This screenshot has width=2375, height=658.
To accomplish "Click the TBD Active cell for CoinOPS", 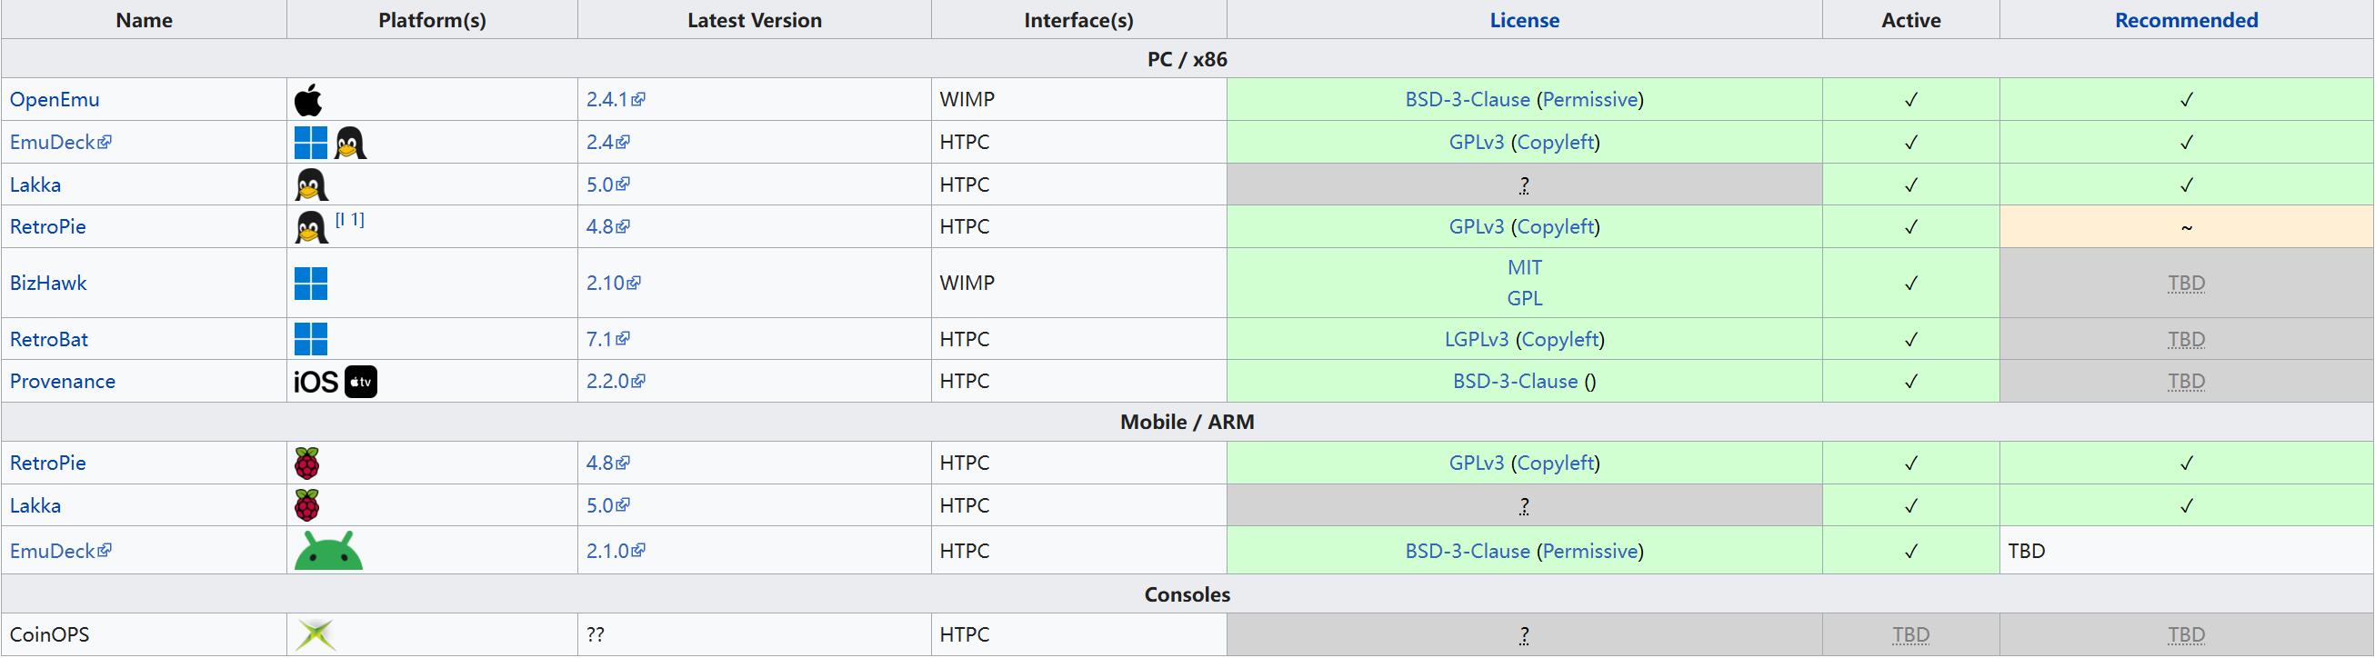I will click(x=1910, y=635).
